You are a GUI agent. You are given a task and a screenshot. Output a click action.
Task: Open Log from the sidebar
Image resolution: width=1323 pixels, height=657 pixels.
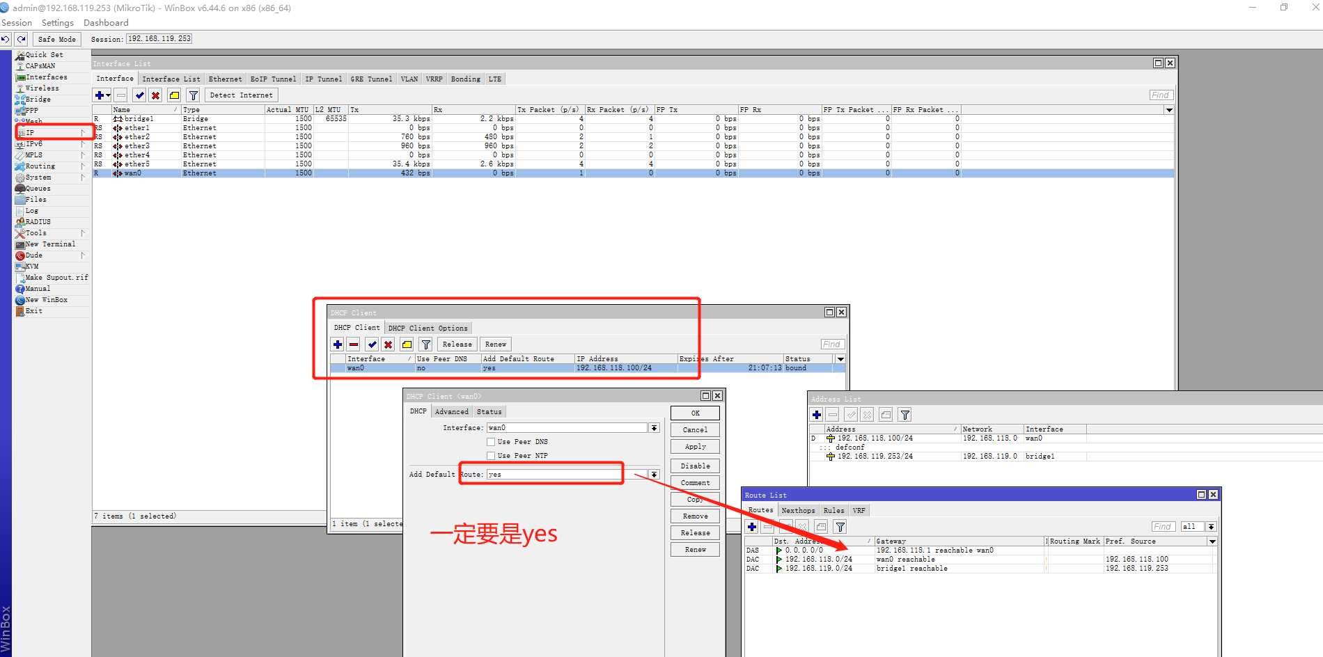coord(32,211)
